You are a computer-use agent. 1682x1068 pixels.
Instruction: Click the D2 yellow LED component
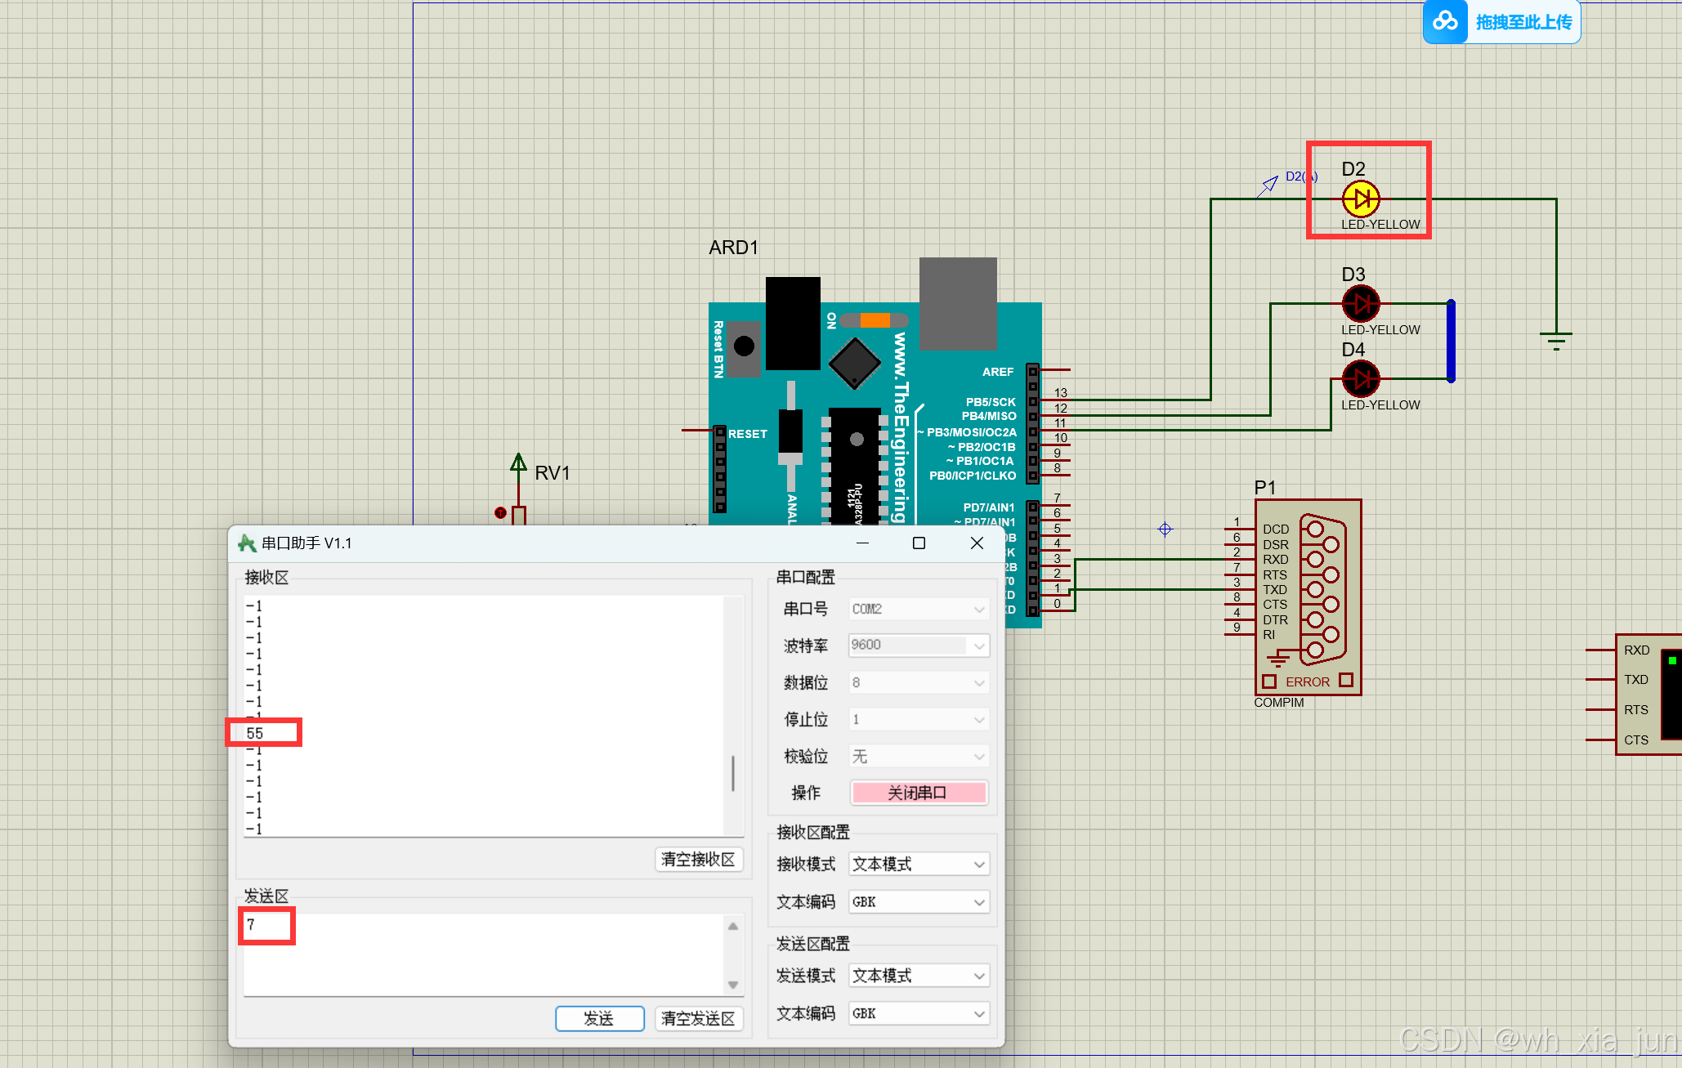[x=1361, y=199]
